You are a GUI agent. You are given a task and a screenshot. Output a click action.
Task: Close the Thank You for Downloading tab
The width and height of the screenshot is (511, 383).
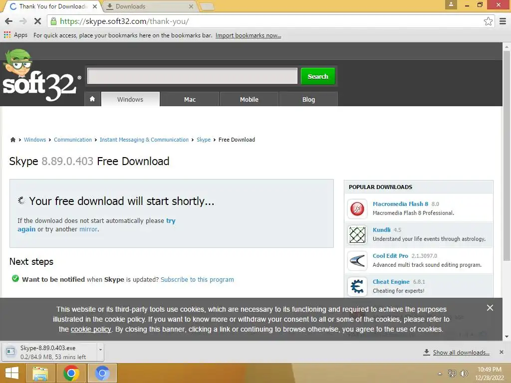pos(94,6)
